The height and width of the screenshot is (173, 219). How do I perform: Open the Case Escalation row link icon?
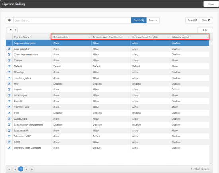[9, 49]
